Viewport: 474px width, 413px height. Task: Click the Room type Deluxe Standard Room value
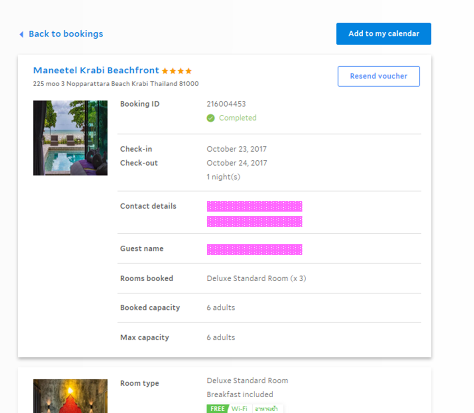coord(247,381)
